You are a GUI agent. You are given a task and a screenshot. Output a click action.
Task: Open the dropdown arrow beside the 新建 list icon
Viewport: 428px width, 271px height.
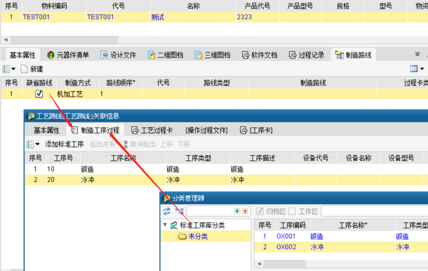[13, 69]
